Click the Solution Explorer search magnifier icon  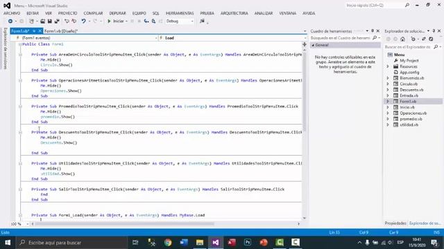pos(436,47)
